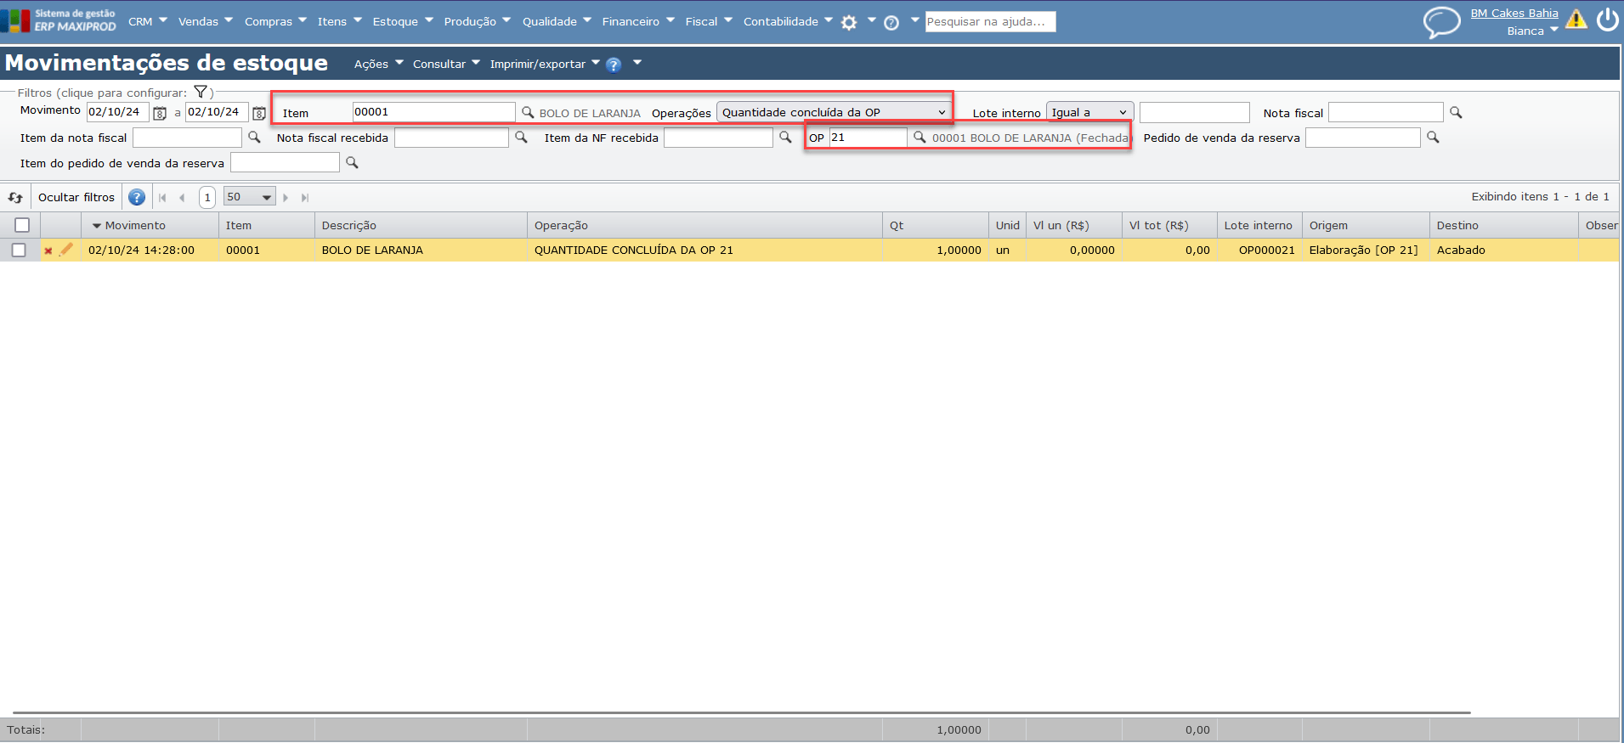Expand the arrow right of the page-title help icon

(x=637, y=63)
